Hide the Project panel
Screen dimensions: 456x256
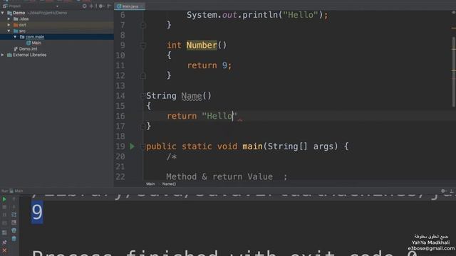tap(109, 6)
